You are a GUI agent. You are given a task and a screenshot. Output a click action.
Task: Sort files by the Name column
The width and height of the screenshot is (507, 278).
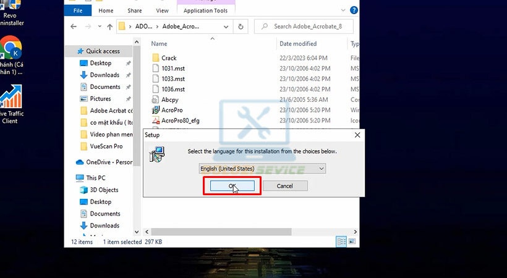pyautogui.click(x=159, y=44)
